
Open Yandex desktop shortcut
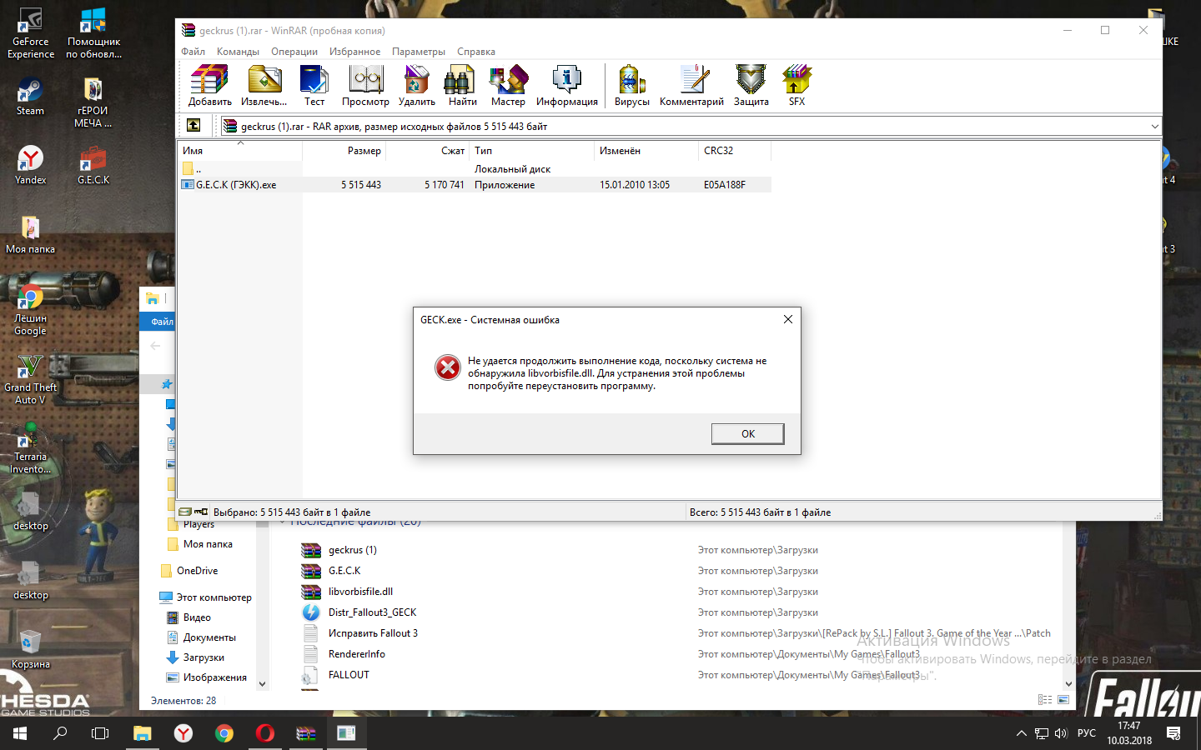[30, 165]
